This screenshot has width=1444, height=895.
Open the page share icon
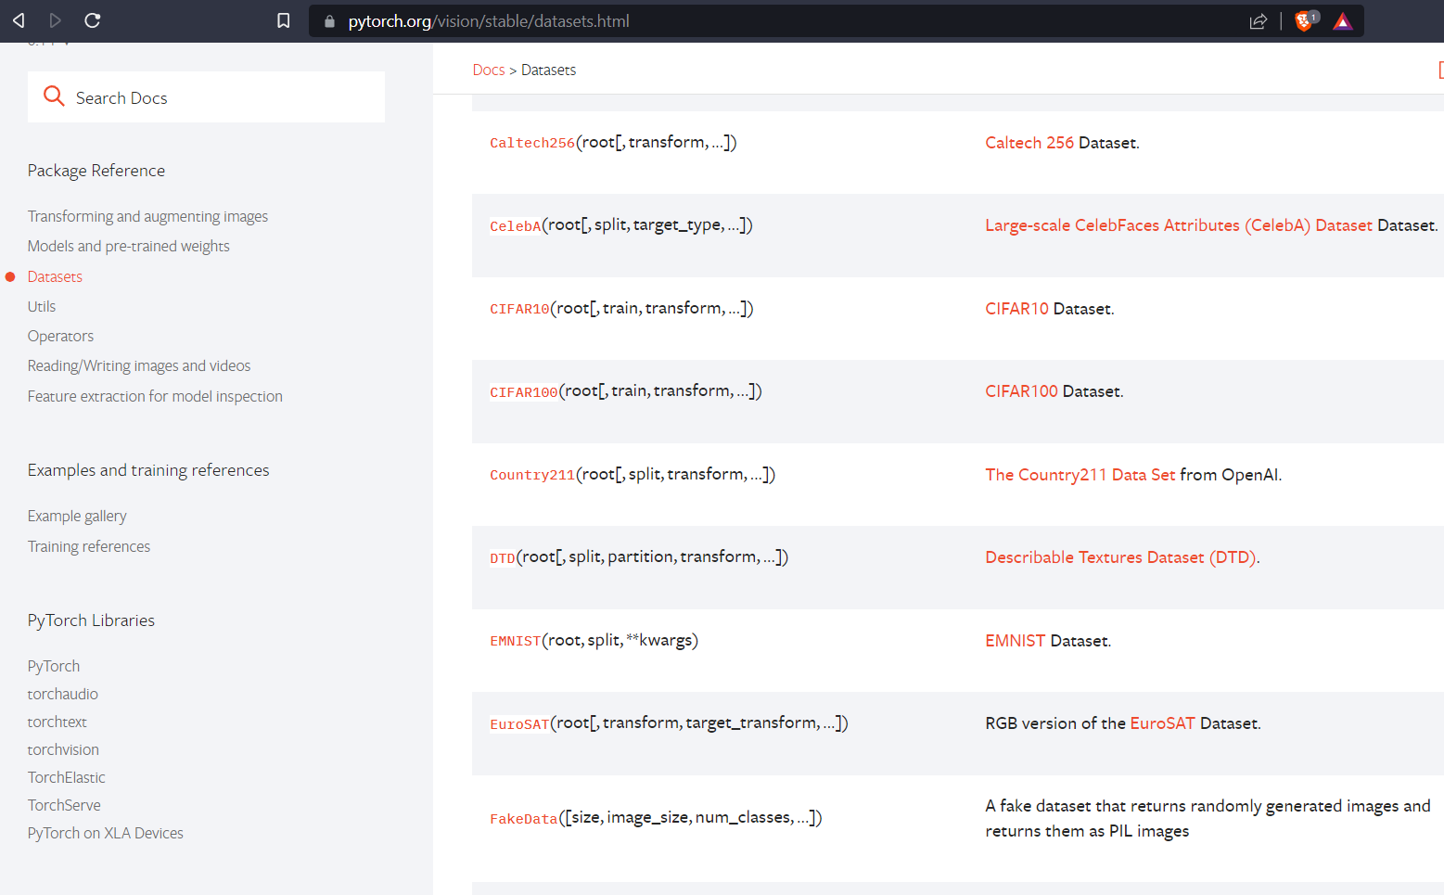pyautogui.click(x=1259, y=19)
